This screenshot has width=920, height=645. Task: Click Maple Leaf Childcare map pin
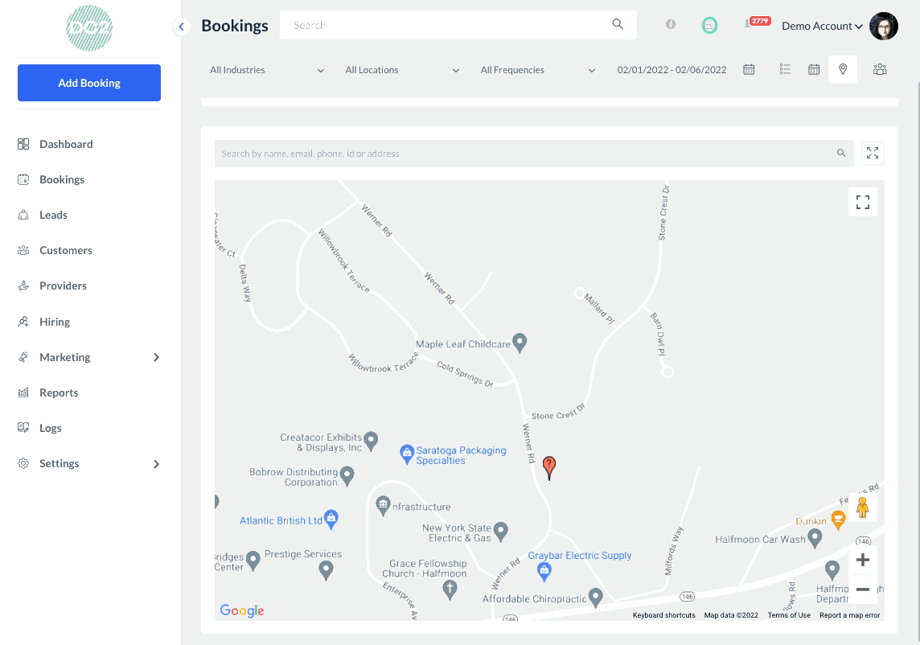(520, 343)
